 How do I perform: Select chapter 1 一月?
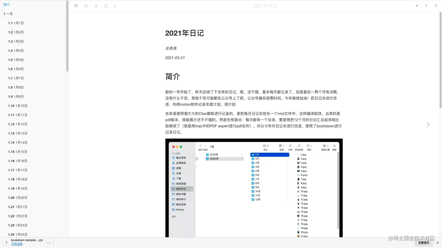(x=8, y=14)
